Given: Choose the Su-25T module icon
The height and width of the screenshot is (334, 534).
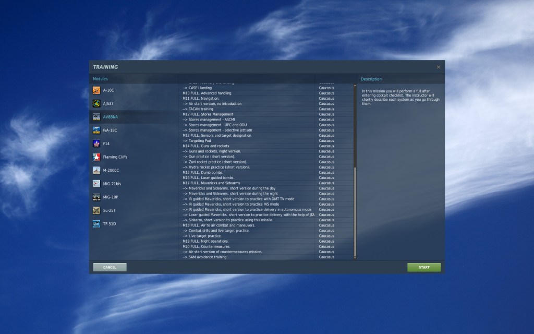Looking at the screenshot, I should tap(96, 210).
